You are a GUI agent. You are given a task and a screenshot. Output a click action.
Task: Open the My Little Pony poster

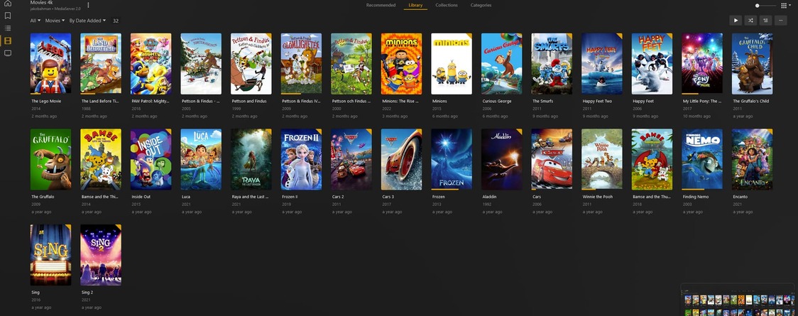pos(702,64)
